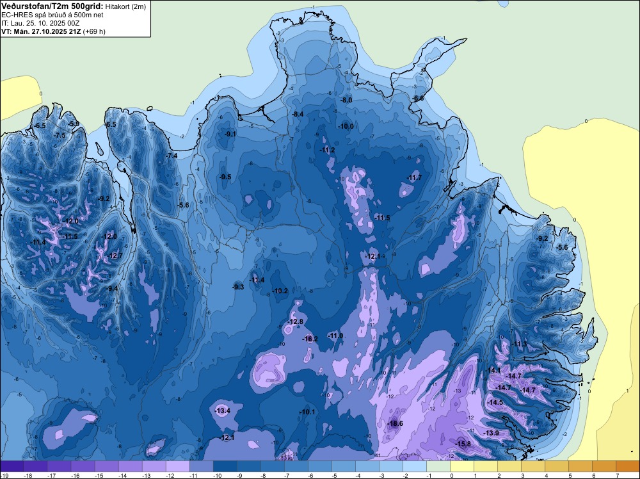Click the yellow legend swatch between 0 and 1
The width and height of the screenshot is (640, 479).
pyautogui.click(x=462, y=466)
